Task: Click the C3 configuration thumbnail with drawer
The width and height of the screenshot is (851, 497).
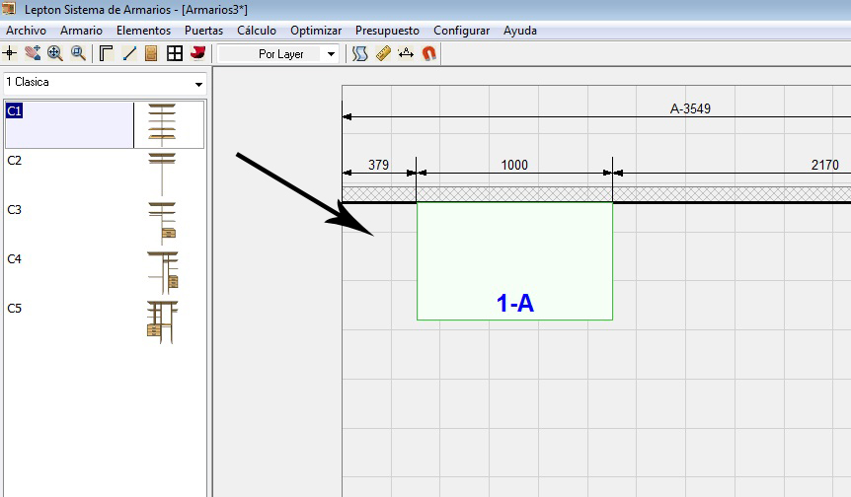Action: pyautogui.click(x=162, y=223)
